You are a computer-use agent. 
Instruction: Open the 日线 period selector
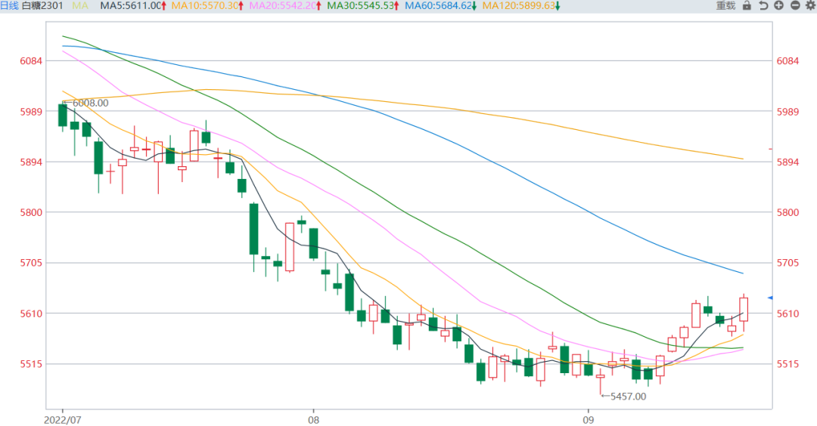(9, 6)
